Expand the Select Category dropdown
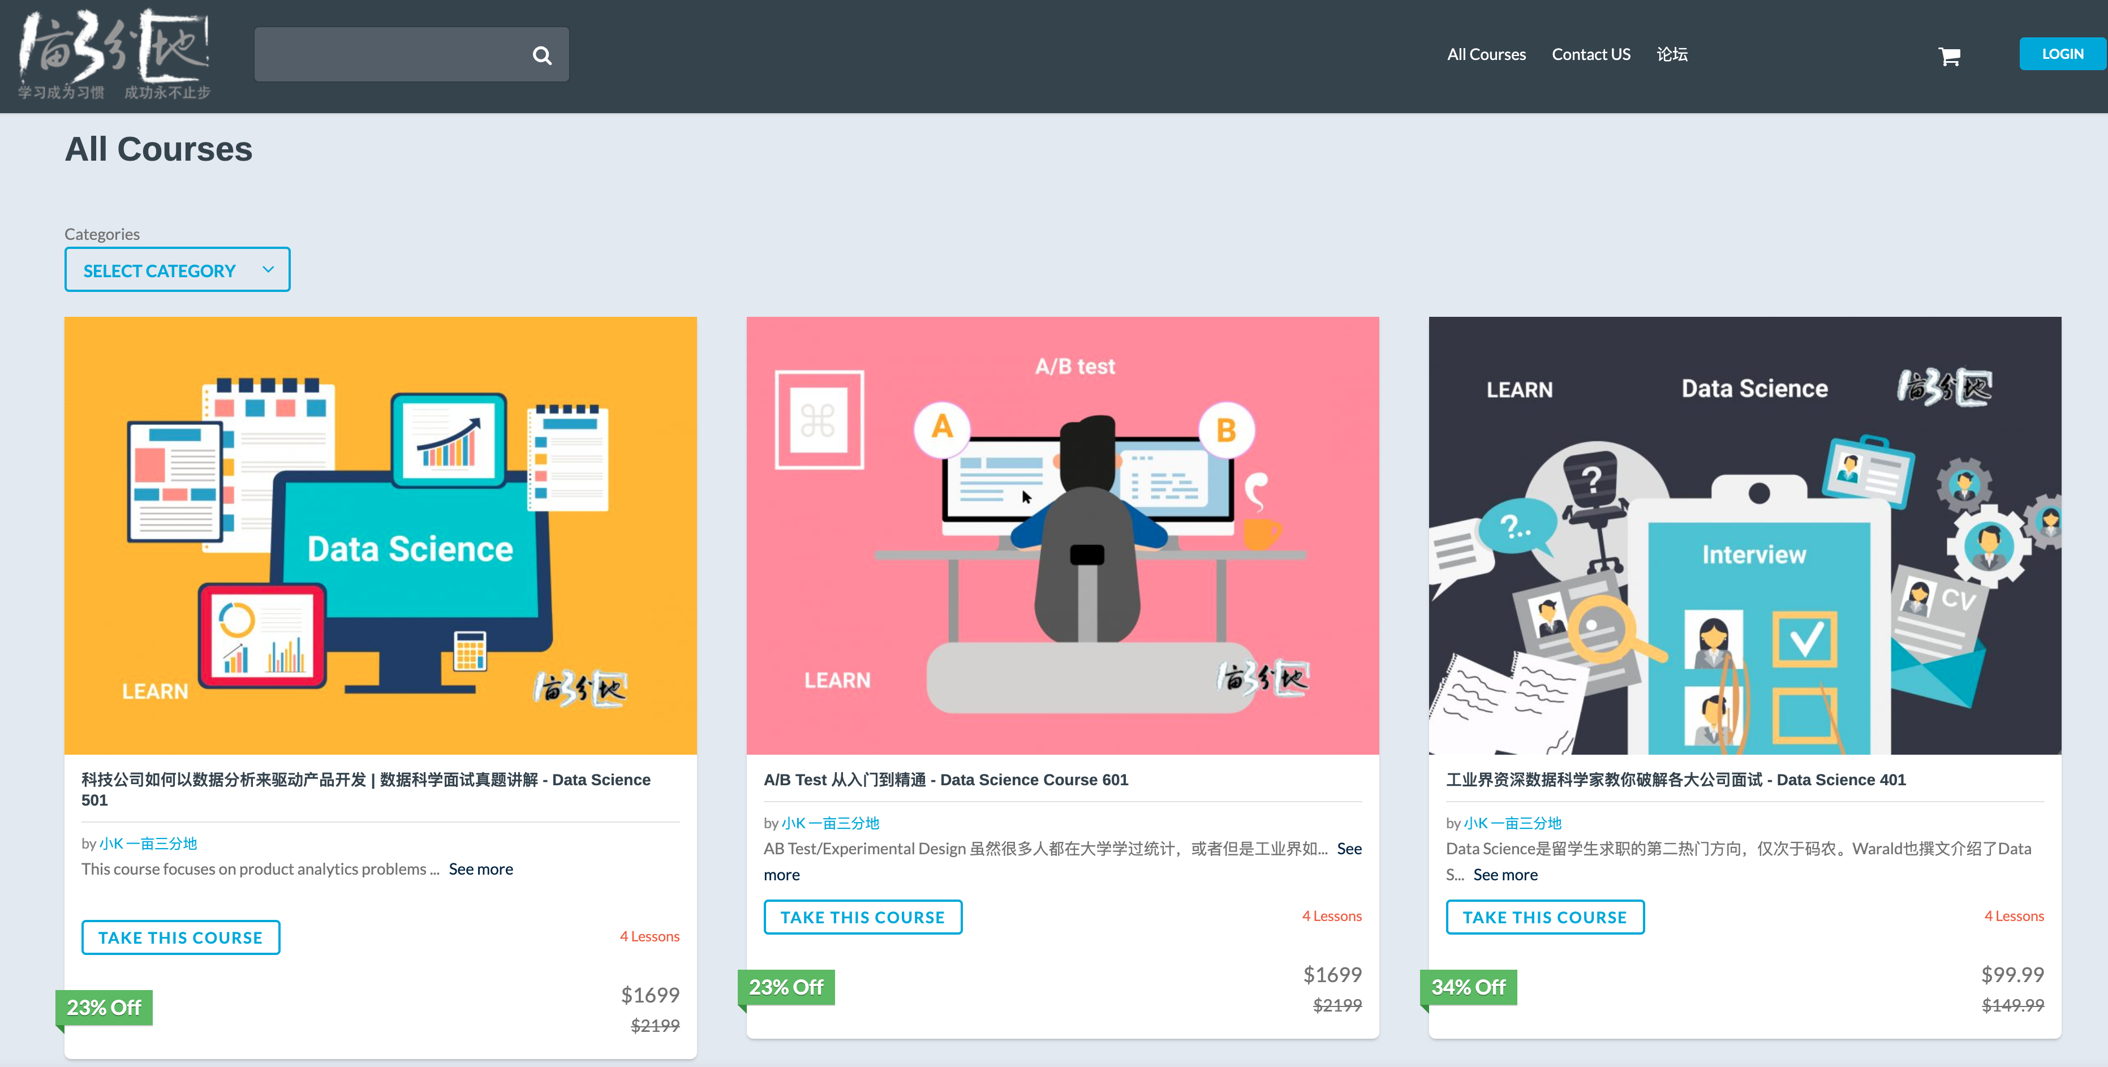This screenshot has width=2108, height=1067. point(160,270)
